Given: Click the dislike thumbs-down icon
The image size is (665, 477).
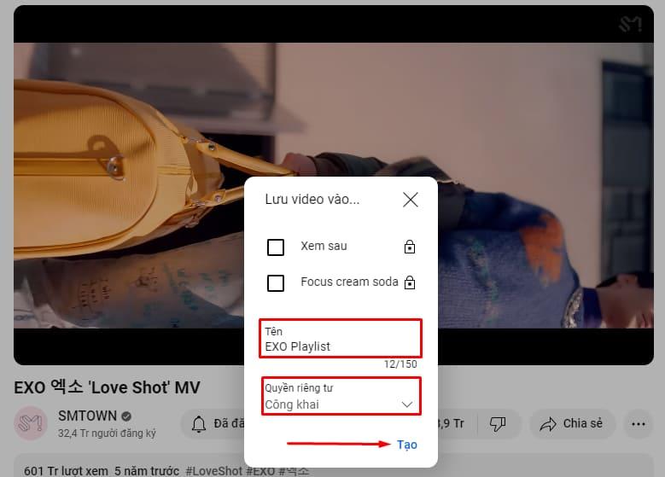Looking at the screenshot, I should pyautogui.click(x=498, y=423).
